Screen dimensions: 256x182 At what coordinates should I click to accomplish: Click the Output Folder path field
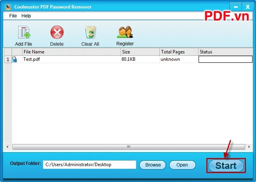90,165
